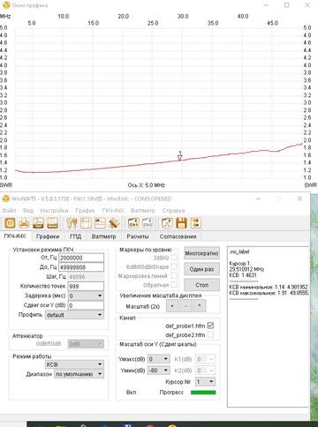The image size is (318, 427).
Task: Click the PDF export toolbar icon
Action: tap(38, 223)
